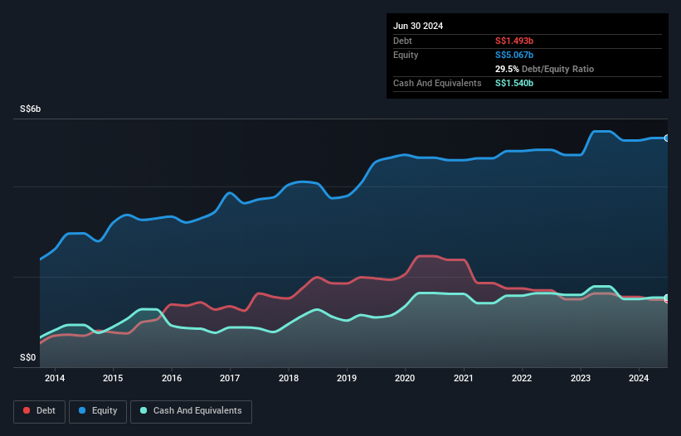Click the 2014 x-axis label
This screenshot has height=436, width=681.
tap(55, 378)
